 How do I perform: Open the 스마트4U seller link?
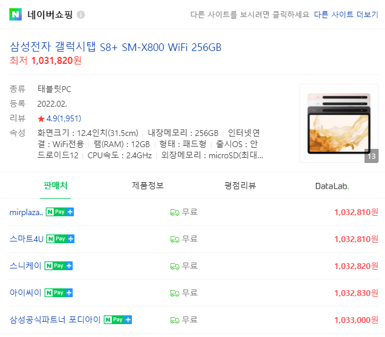coord(26,239)
